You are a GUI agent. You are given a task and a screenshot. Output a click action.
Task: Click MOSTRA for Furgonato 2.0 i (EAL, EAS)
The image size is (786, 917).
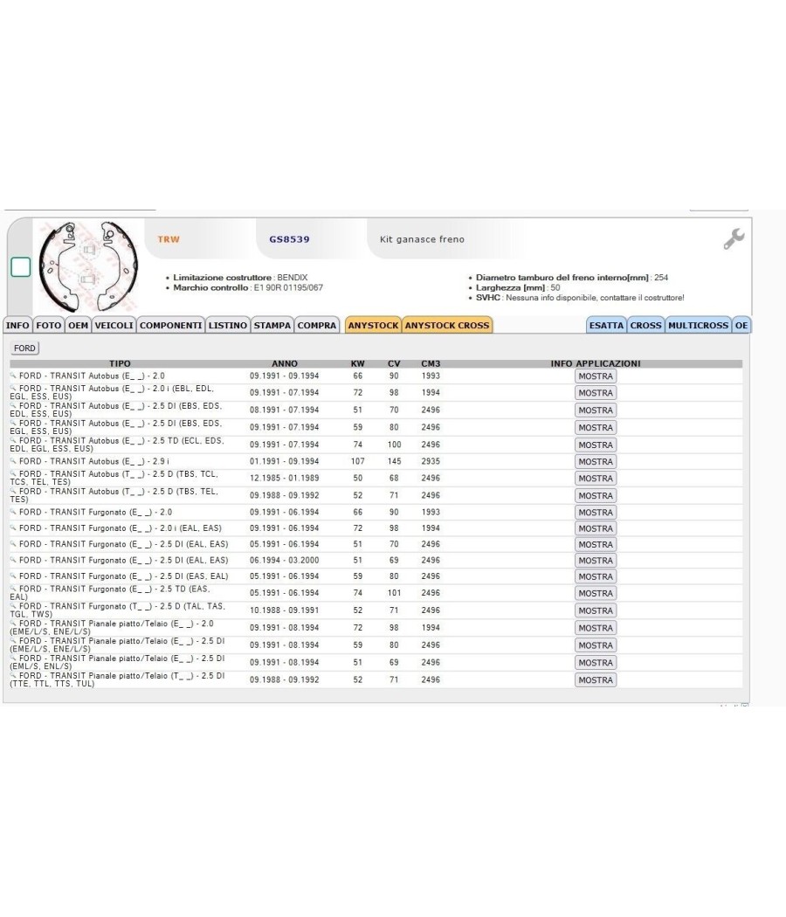tap(596, 528)
